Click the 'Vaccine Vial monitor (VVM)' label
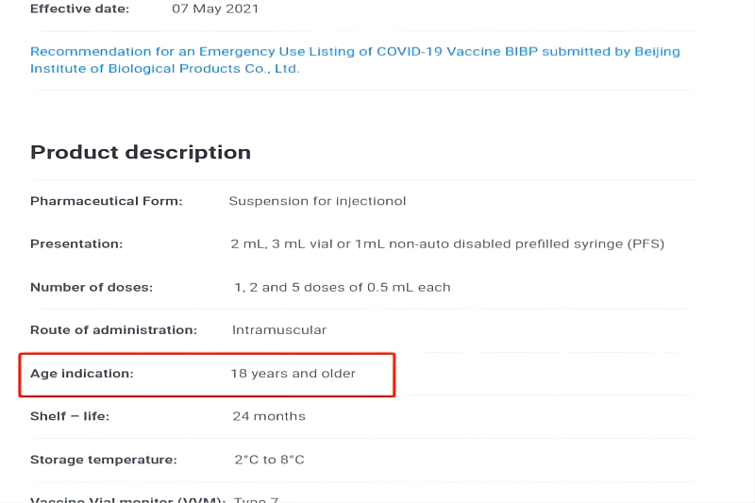 127,499
